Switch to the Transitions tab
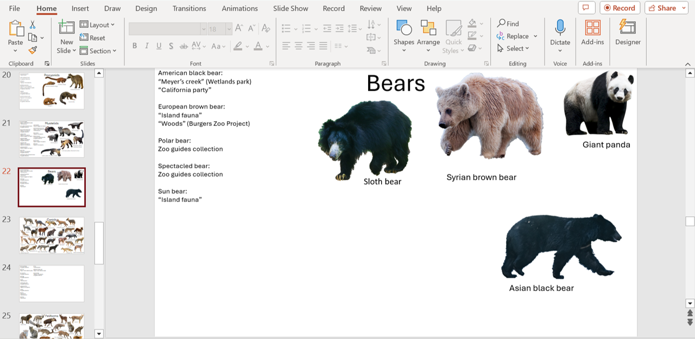The width and height of the screenshot is (695, 339). 189,9
